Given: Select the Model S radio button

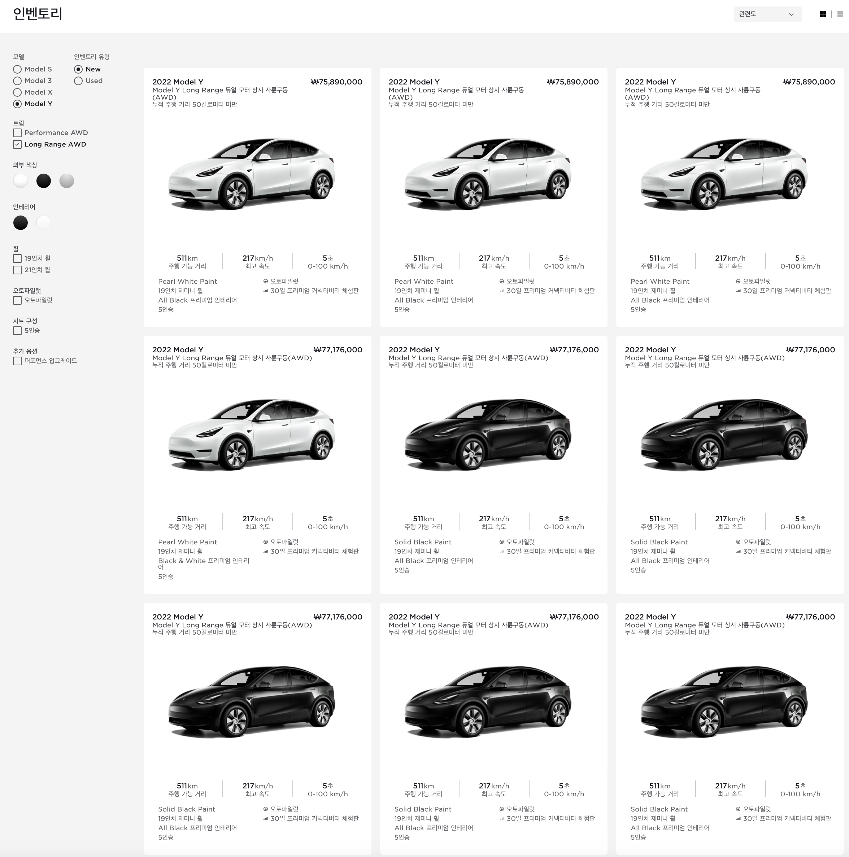Looking at the screenshot, I should click(17, 69).
